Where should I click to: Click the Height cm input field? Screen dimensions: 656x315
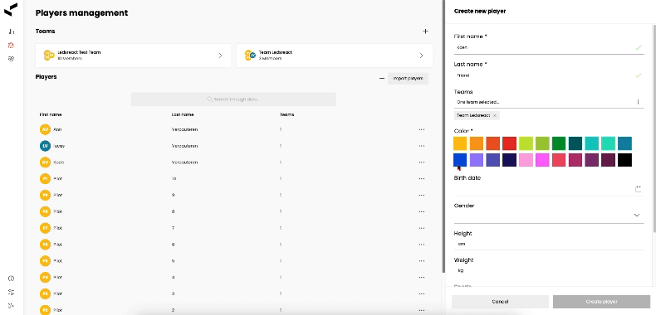pyautogui.click(x=549, y=244)
